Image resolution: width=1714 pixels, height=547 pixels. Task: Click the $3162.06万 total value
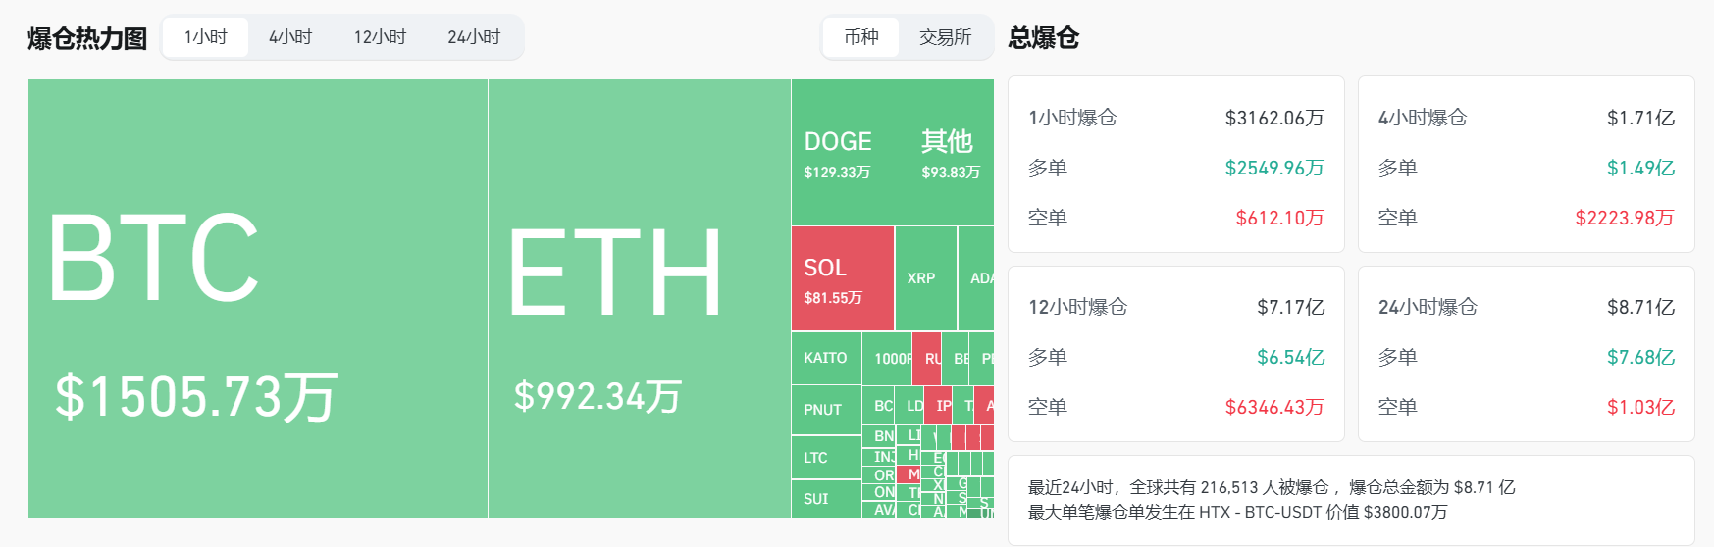click(1274, 118)
